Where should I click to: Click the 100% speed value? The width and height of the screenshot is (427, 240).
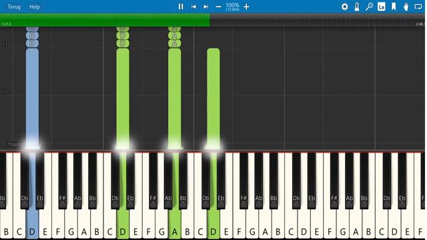[x=232, y=5]
